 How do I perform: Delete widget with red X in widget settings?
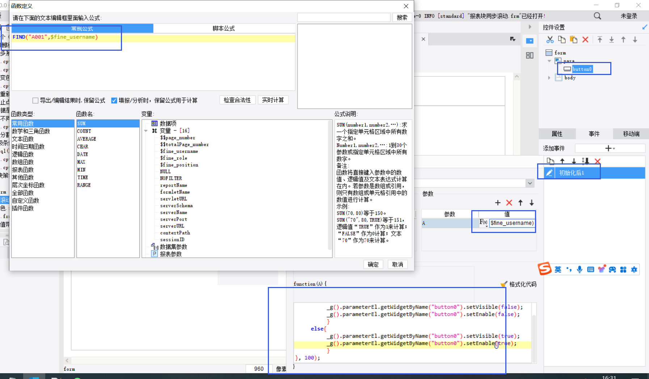point(585,39)
